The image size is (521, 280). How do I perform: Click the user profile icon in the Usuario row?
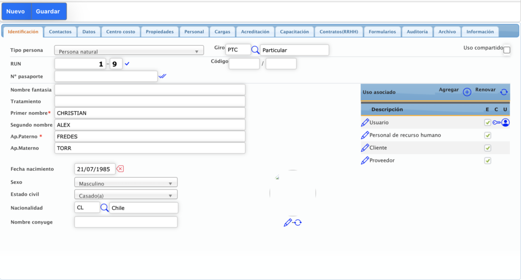(505, 122)
